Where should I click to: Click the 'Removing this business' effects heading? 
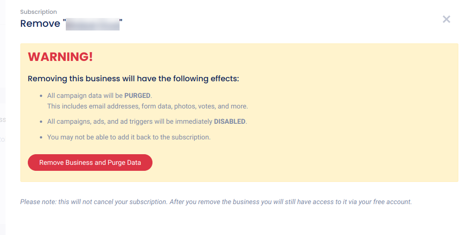click(133, 78)
